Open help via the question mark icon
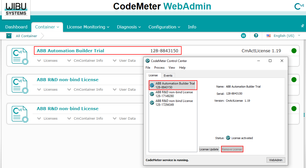 pos(256,36)
